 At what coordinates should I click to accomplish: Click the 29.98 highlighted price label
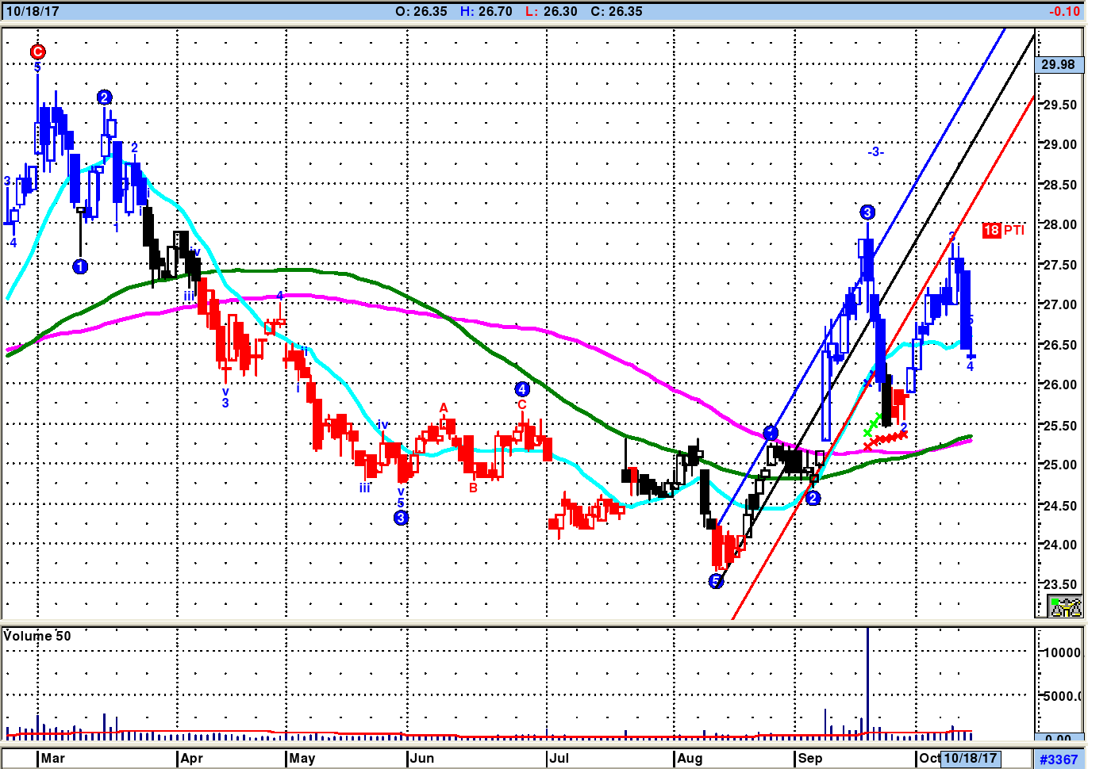(x=1058, y=64)
